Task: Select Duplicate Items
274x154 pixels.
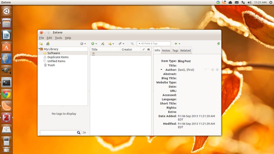Action: coord(58,57)
